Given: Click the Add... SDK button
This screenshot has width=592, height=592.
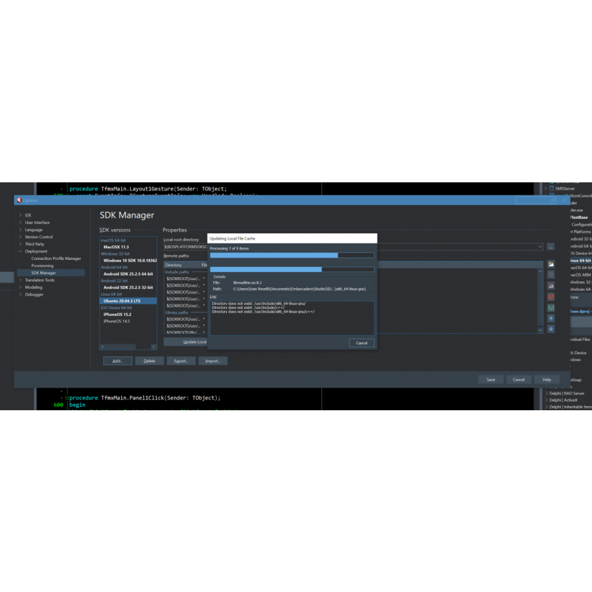Looking at the screenshot, I should (x=117, y=361).
